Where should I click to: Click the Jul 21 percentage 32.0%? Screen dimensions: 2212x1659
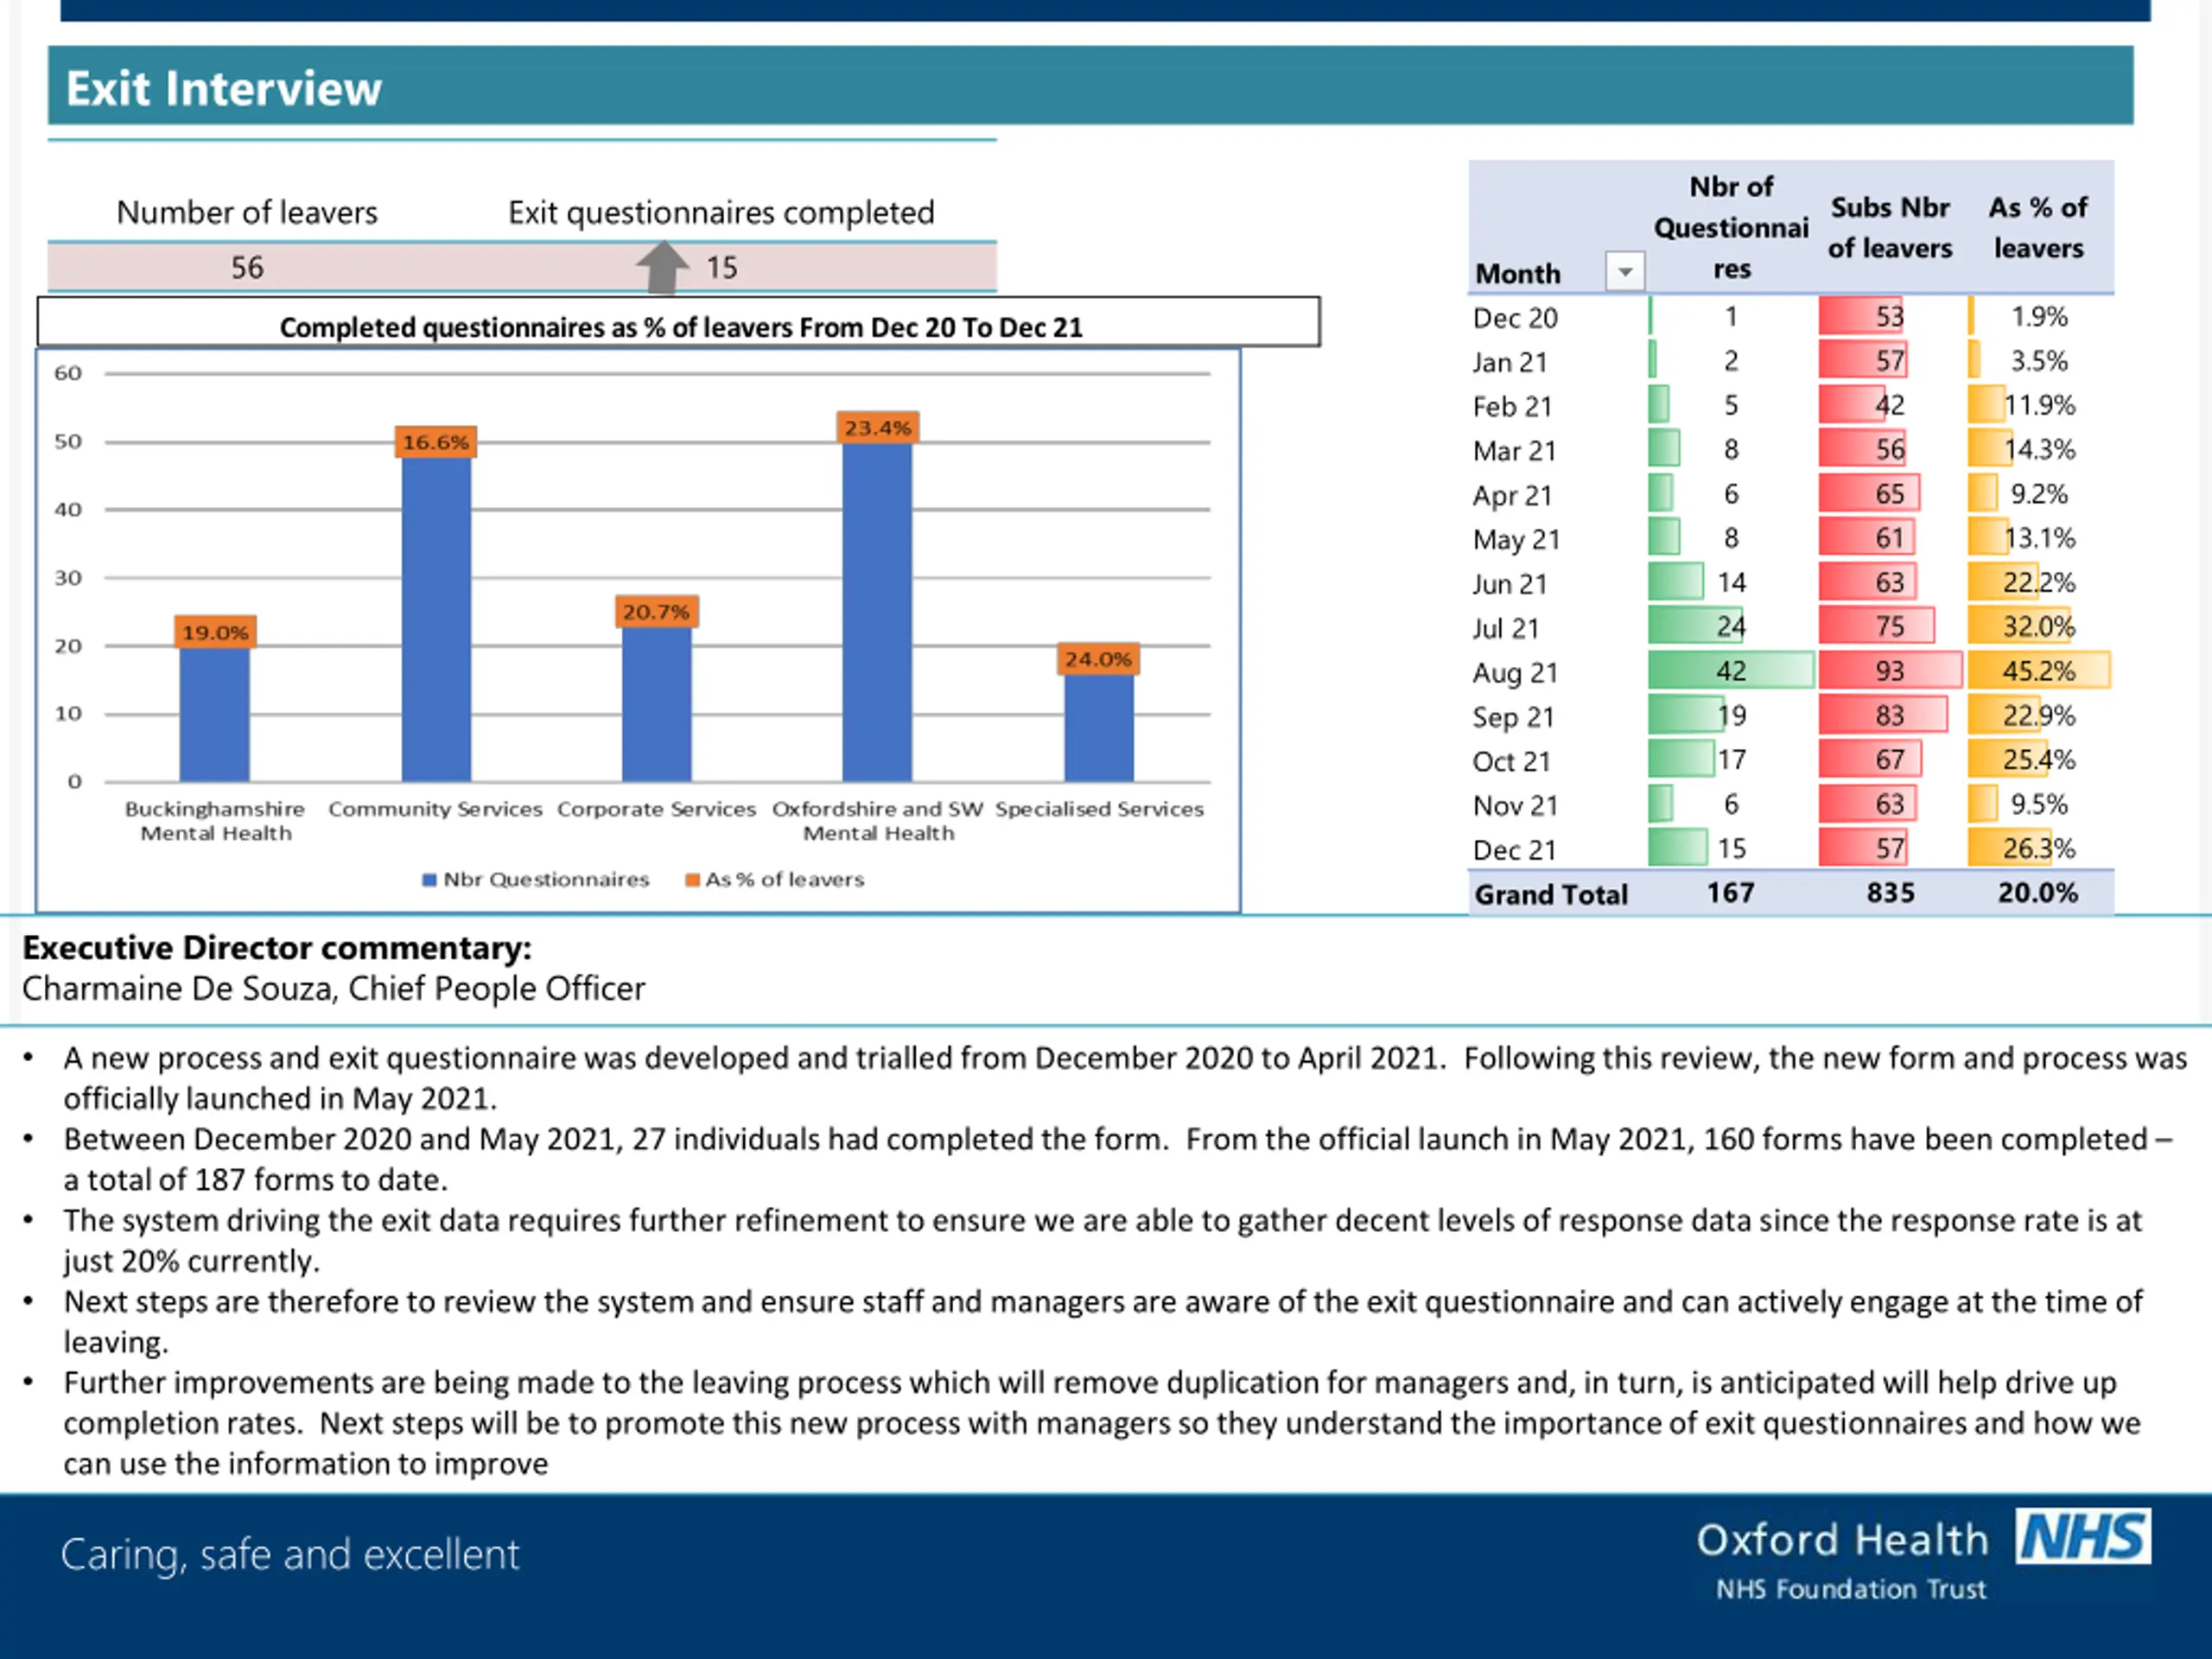[x=2039, y=626]
